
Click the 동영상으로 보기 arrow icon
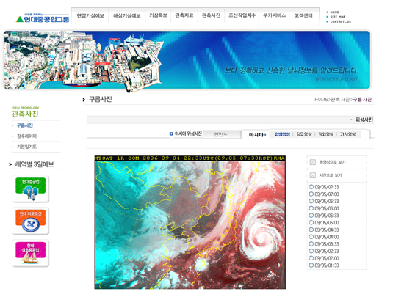click(x=312, y=162)
